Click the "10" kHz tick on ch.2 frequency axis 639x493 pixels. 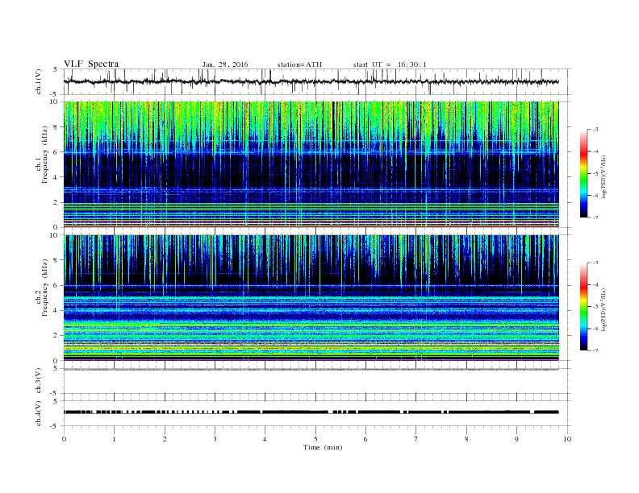pos(56,234)
